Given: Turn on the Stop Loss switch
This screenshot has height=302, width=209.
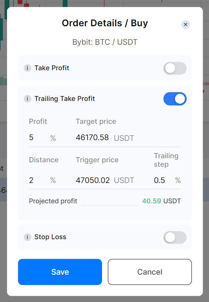Looking at the screenshot, I should [175, 237].
